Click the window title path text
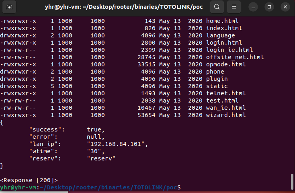 click(x=124, y=7)
